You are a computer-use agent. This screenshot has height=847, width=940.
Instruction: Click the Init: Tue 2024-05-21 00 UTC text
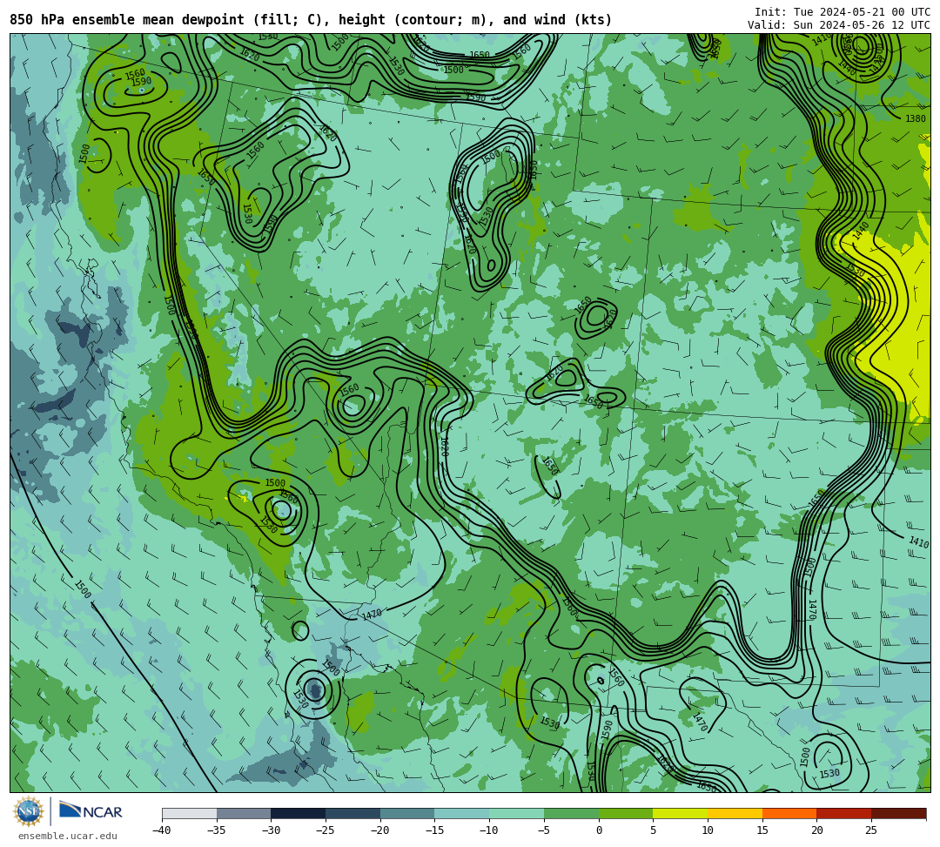pyautogui.click(x=843, y=12)
